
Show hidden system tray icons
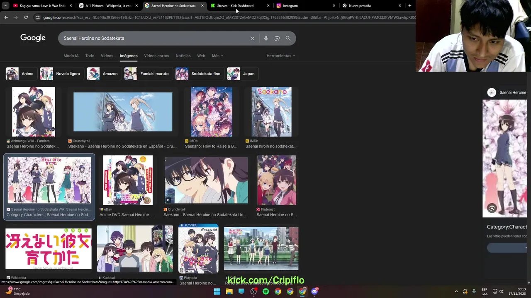click(456, 291)
